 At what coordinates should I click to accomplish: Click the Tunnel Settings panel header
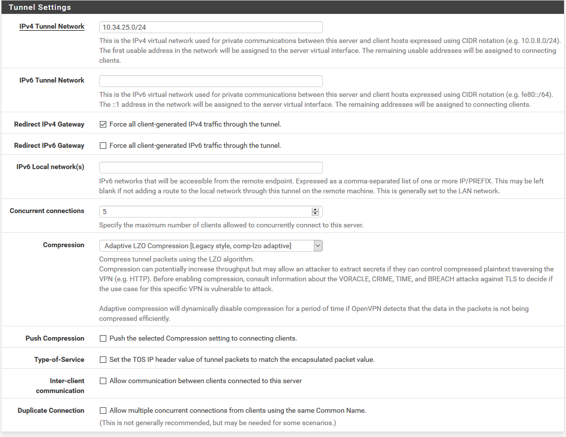40,7
